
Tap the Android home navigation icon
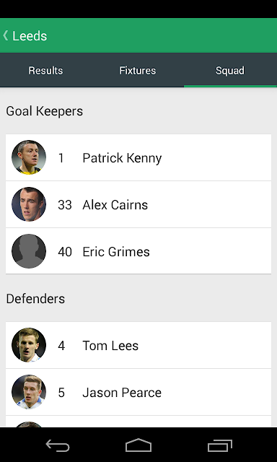(138, 445)
